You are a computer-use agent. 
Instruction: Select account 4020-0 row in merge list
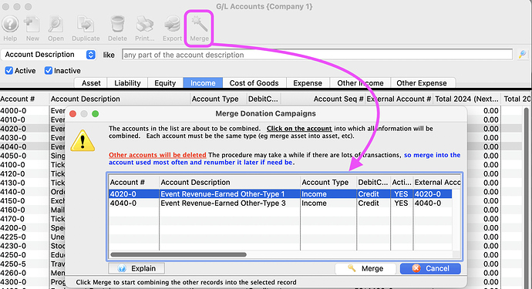coord(280,194)
